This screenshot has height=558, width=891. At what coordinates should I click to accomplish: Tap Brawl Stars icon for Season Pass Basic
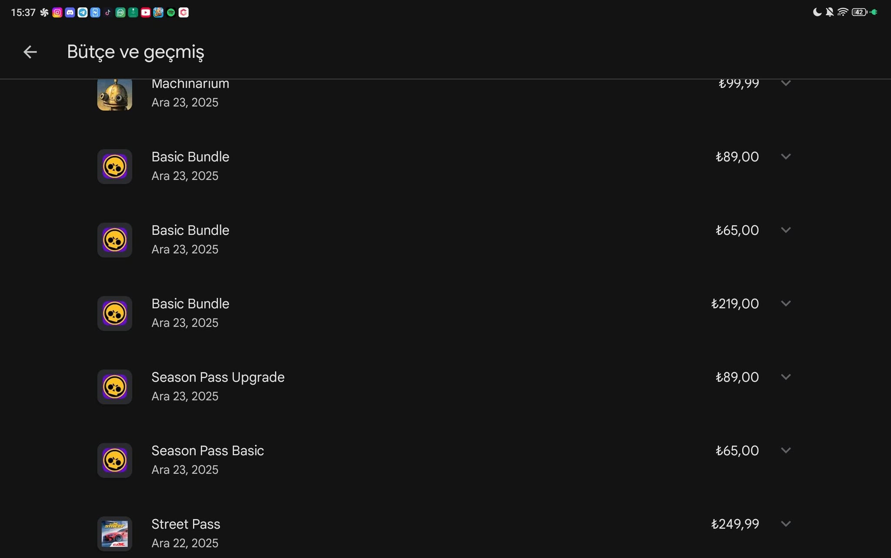point(114,461)
